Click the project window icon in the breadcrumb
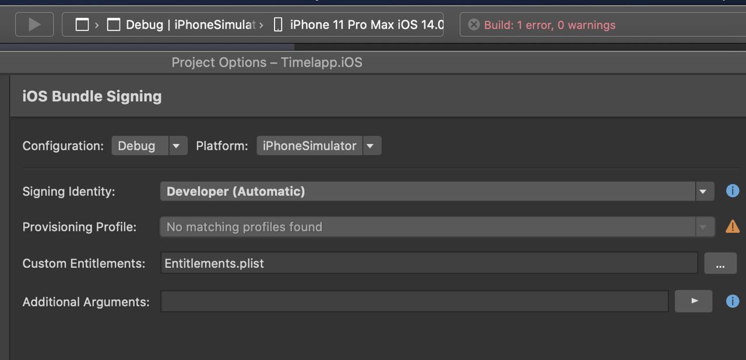This screenshot has height=360, width=746. click(82, 24)
